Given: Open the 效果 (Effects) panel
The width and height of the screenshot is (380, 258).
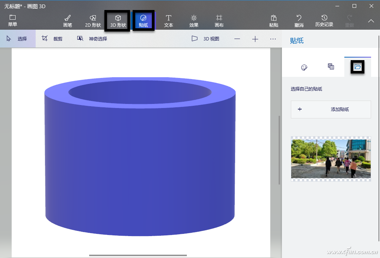Looking at the screenshot, I should click(194, 20).
